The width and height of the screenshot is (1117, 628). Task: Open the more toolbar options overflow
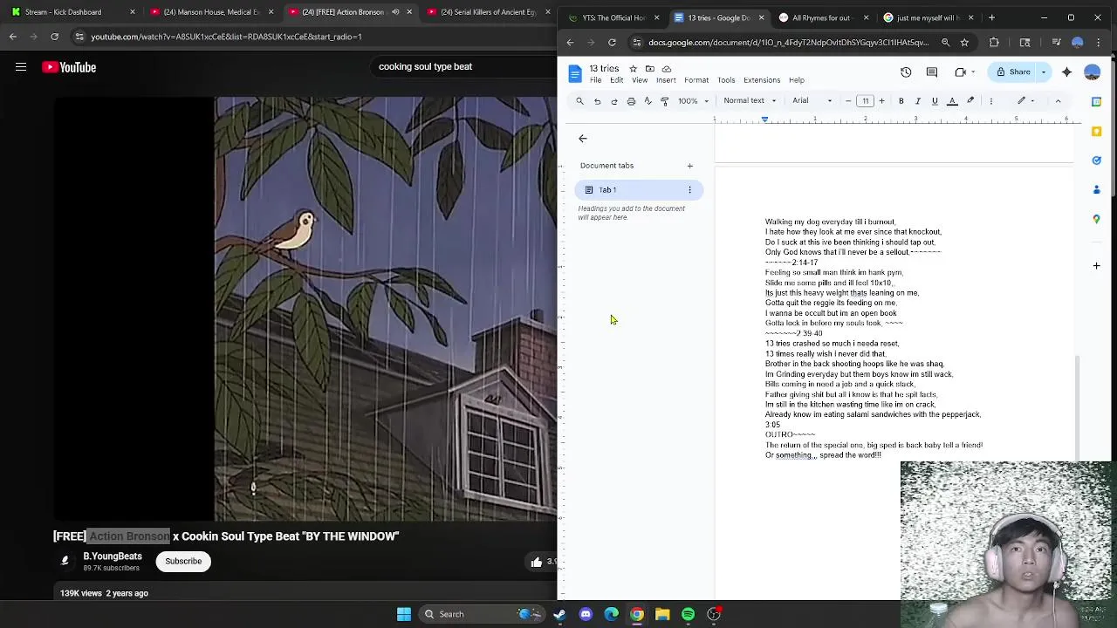991,101
